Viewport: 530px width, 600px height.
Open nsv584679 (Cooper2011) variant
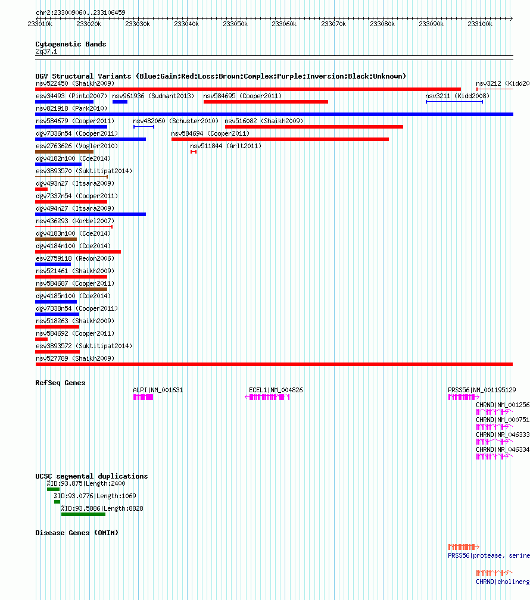75,121
